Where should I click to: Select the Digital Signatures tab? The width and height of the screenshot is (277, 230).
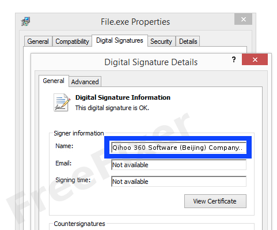coord(120,40)
